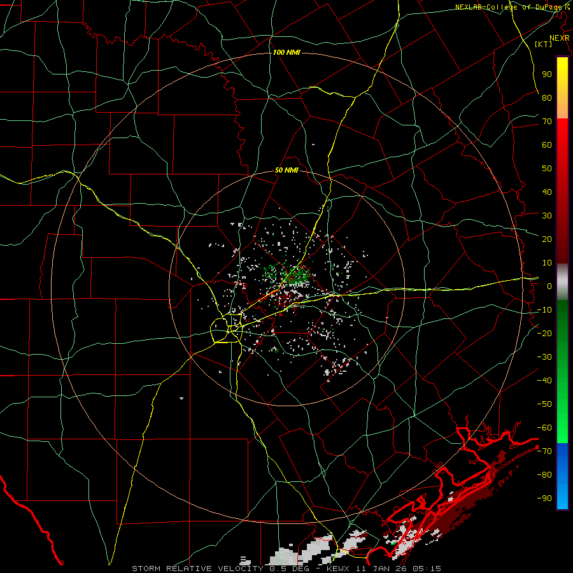Click the gray zero-velocity segment of the color bar

[562, 282]
